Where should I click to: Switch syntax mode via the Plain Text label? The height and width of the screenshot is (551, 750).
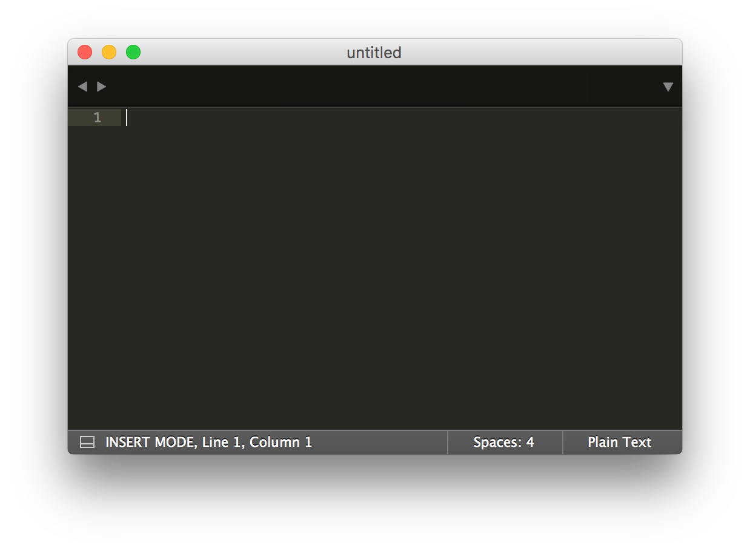pyautogui.click(x=619, y=442)
